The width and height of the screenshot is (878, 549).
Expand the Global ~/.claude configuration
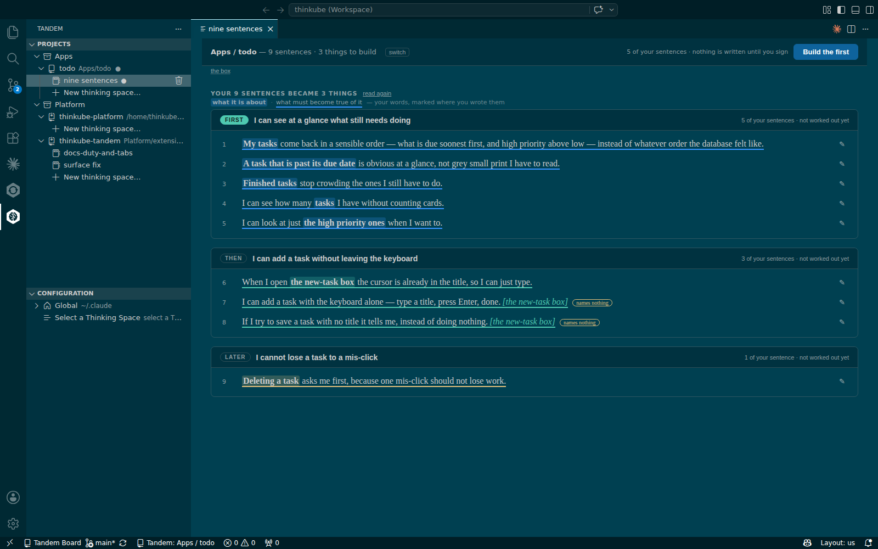coord(37,306)
